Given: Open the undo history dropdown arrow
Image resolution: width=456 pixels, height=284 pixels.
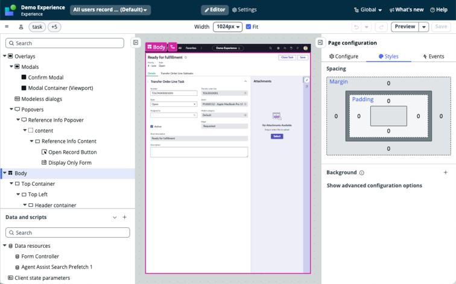Looking at the screenshot, I should 367,27.
